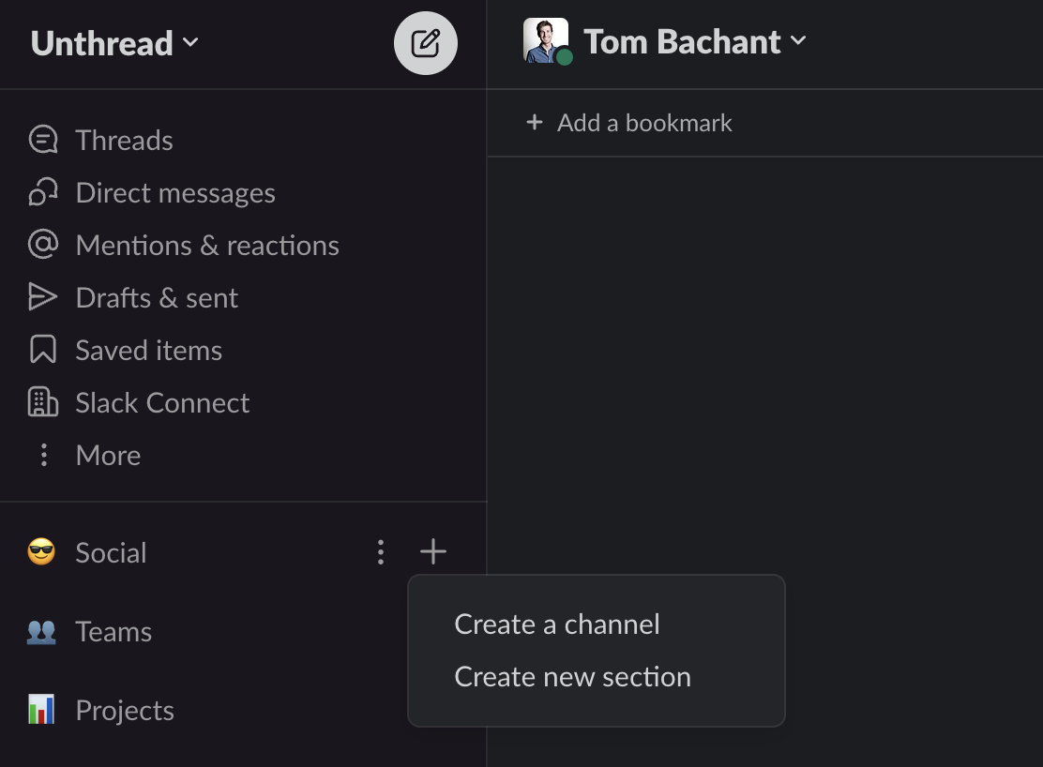Click the More options icon
1043x767 pixels.
click(43, 455)
